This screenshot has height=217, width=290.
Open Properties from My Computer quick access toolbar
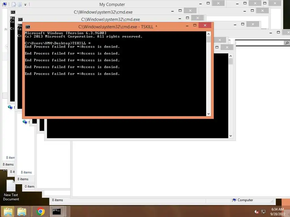pos(14,5)
